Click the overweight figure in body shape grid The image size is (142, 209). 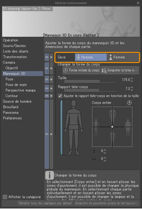[x=128, y=127]
